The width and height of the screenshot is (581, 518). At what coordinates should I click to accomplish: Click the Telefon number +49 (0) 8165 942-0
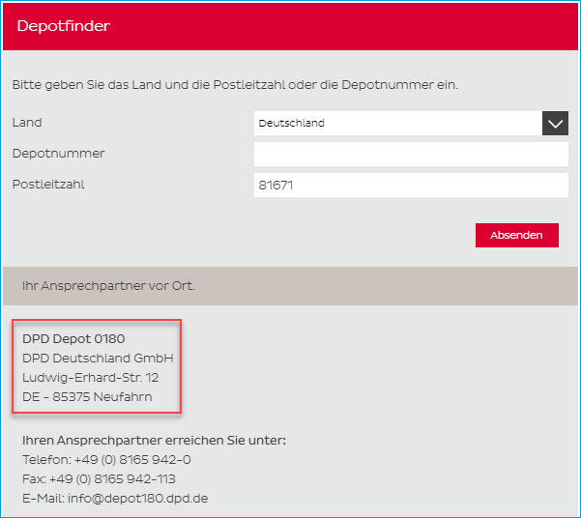[132, 459]
